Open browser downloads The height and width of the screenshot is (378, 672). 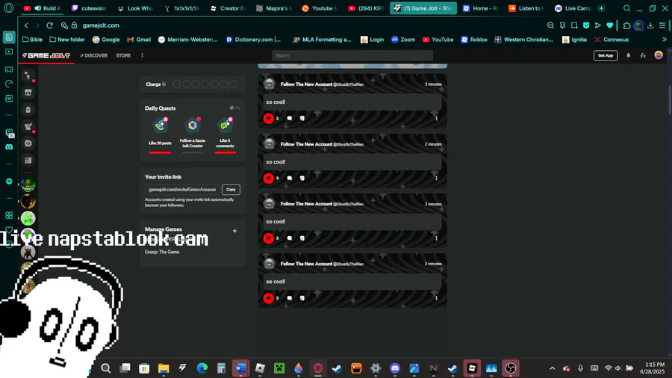(x=650, y=25)
